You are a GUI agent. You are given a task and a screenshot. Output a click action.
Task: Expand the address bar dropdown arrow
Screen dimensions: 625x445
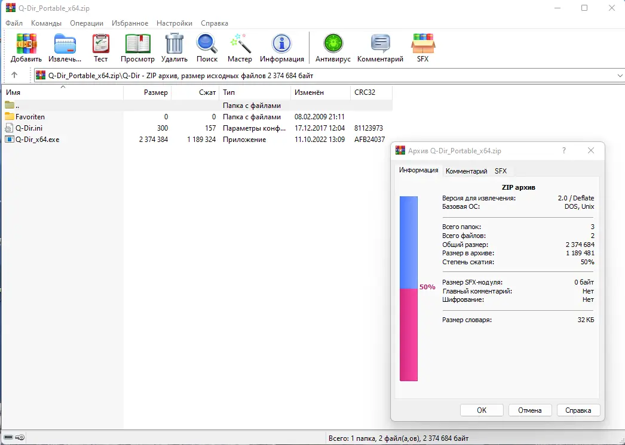pyautogui.click(x=620, y=76)
